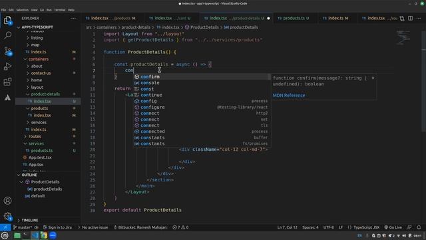Click the split editor right icon
Screen dimensions: 426x240
(410, 18)
